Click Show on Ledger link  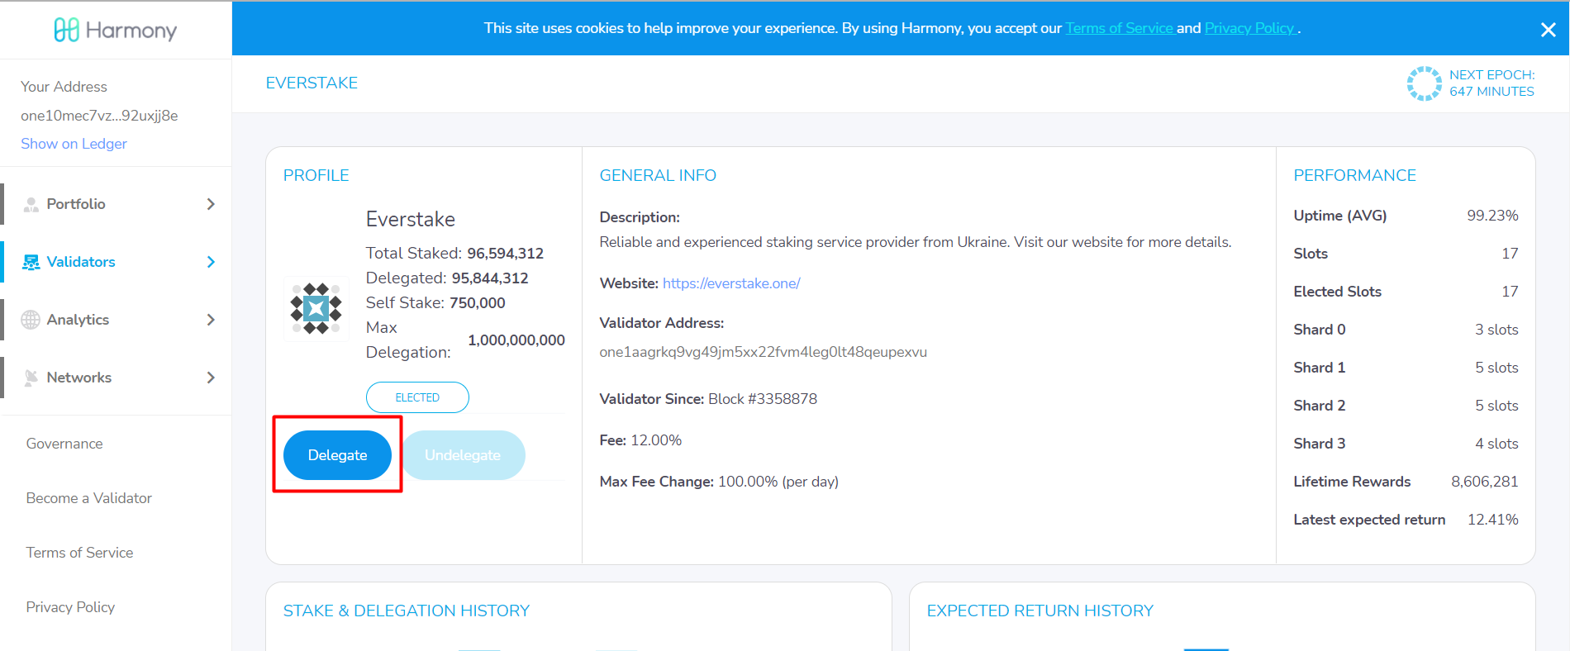pos(74,144)
